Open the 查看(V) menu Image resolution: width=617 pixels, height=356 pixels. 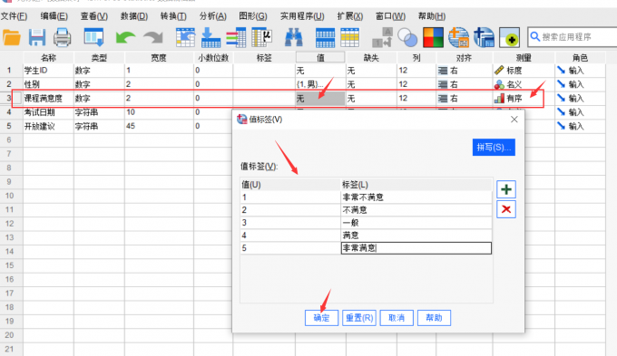pos(94,16)
